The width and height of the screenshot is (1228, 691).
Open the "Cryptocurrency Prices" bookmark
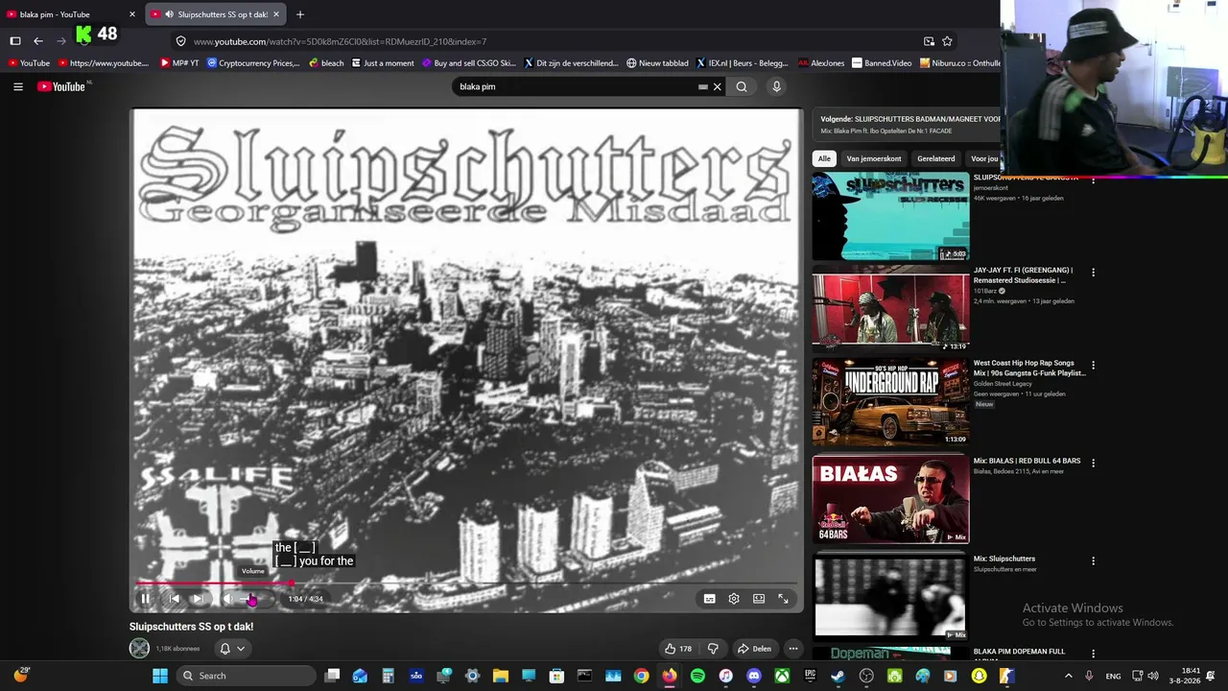[253, 63]
